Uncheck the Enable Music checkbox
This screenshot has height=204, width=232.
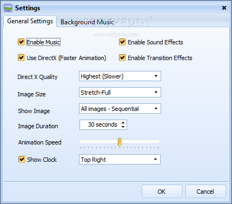[x=21, y=42]
